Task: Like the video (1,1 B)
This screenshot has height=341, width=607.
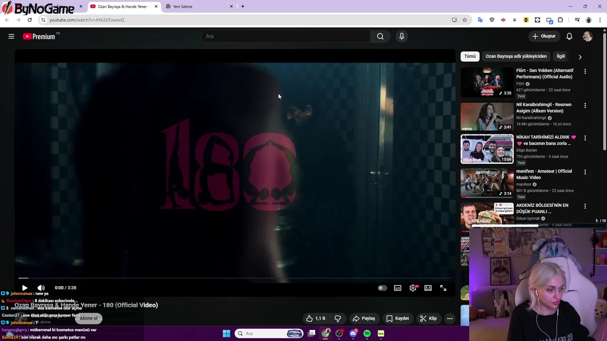Action: 316,319
